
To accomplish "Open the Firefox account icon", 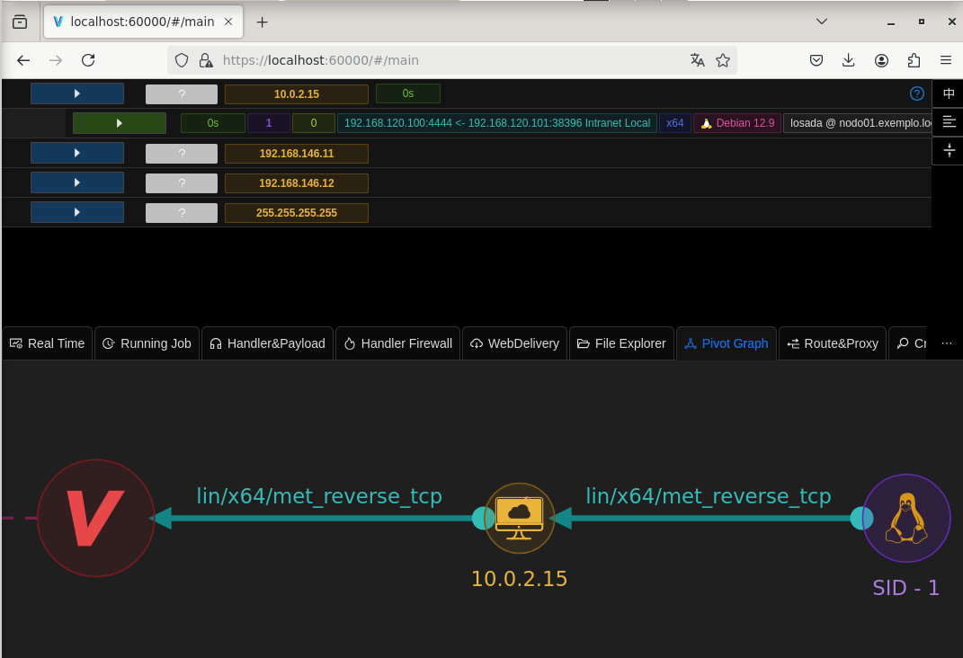I will 881,60.
